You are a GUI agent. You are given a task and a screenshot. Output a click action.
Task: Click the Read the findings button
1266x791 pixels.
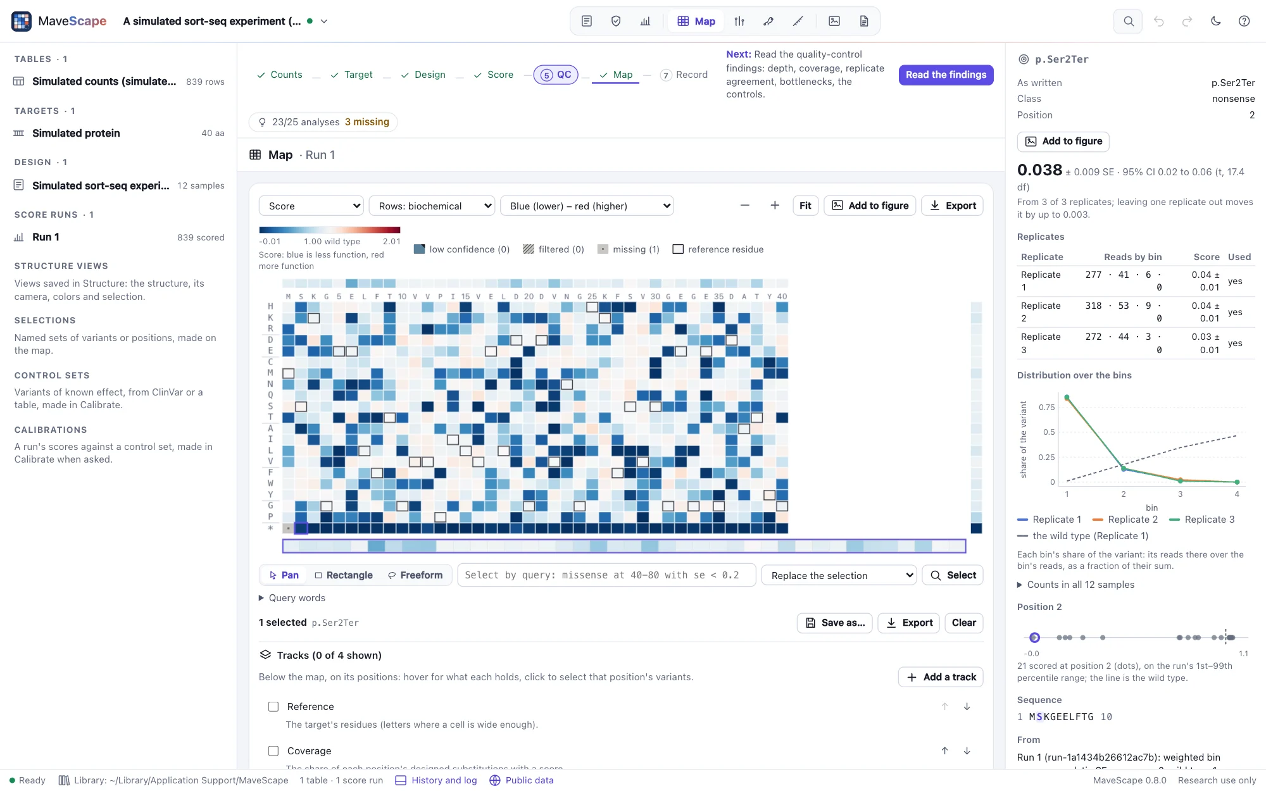point(946,75)
